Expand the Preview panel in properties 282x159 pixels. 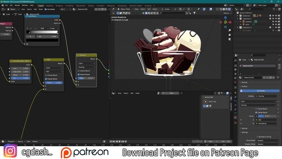click(244, 83)
